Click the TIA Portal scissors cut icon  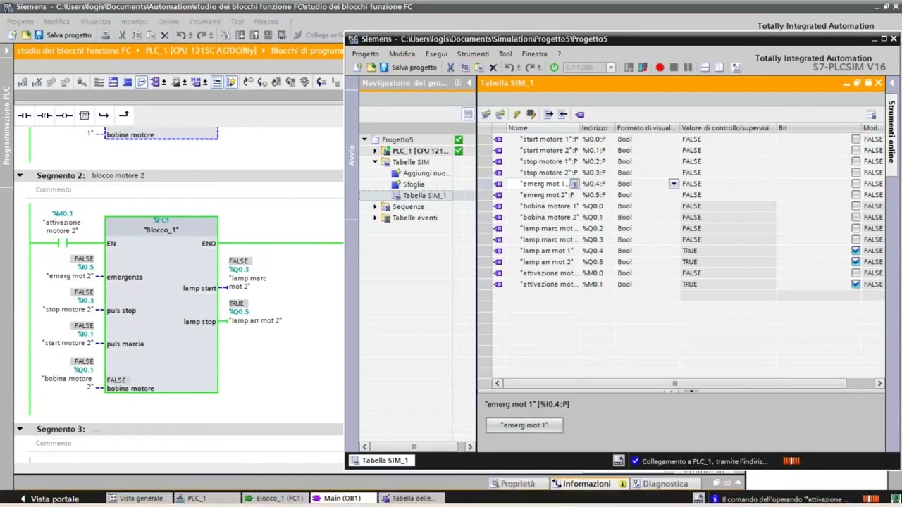pos(122,35)
